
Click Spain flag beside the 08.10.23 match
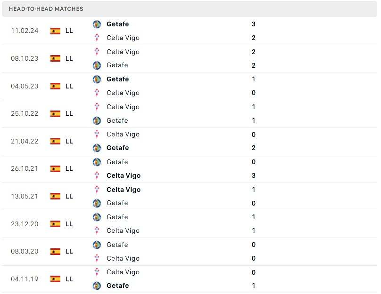pyautogui.click(x=55, y=58)
